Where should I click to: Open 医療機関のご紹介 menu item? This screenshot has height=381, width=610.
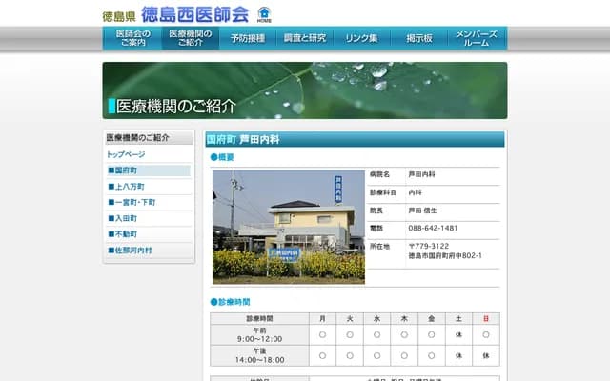191,38
